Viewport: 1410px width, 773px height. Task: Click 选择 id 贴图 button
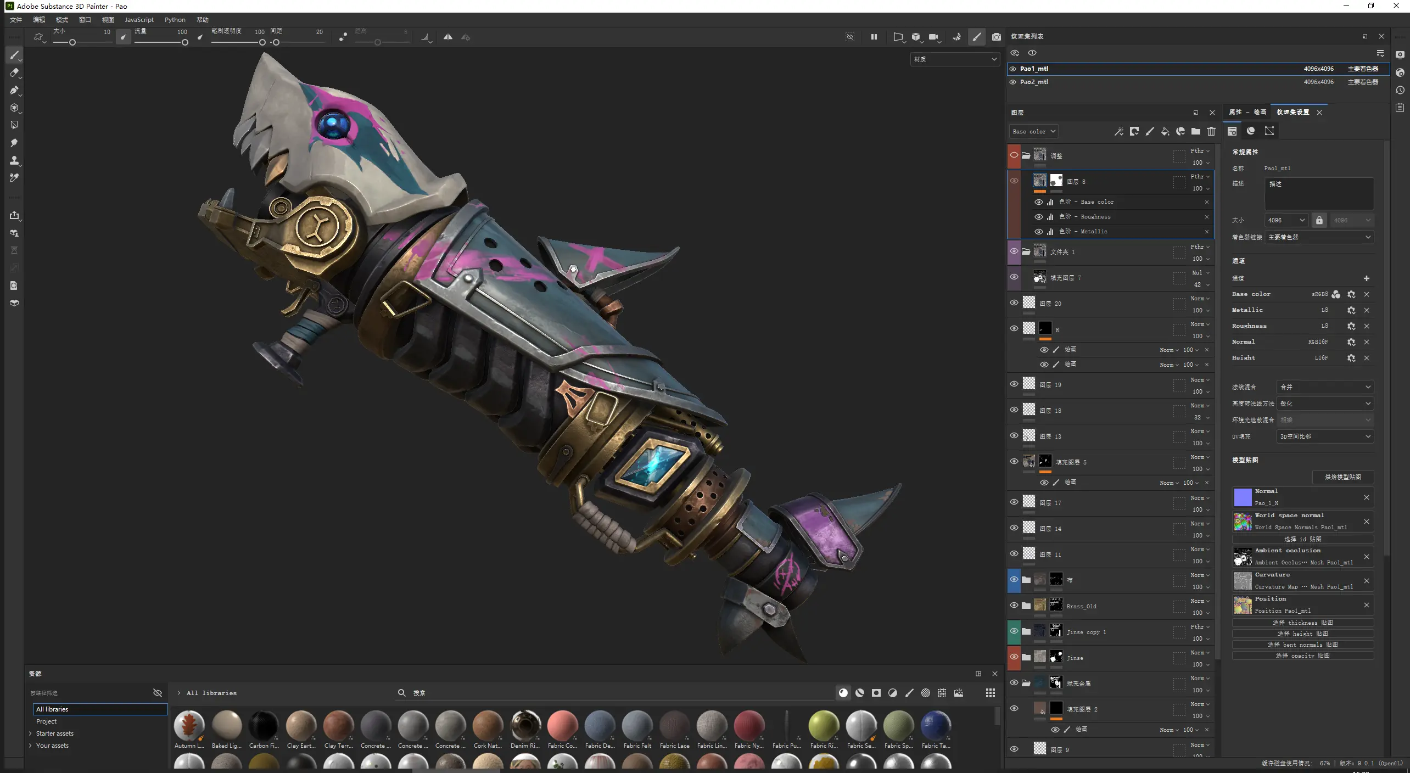point(1303,539)
